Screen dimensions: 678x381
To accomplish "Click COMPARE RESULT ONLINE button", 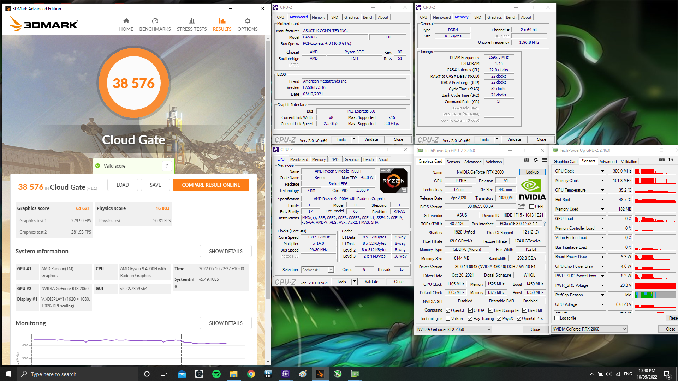I will coord(211,185).
